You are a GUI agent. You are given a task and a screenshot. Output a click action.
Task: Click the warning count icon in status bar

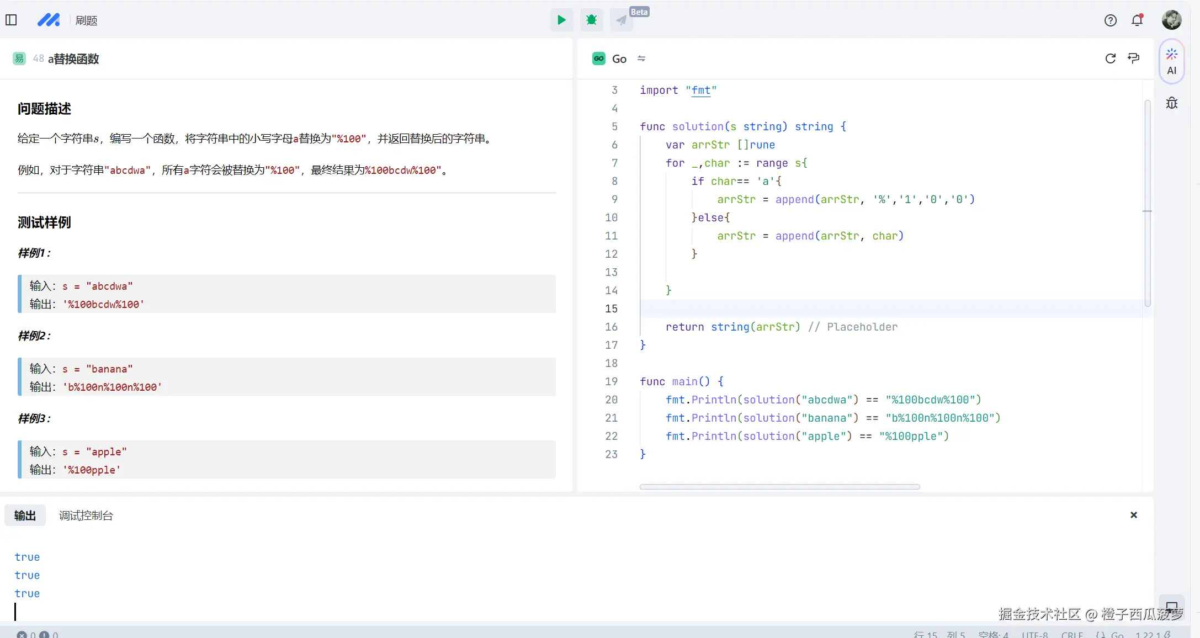point(44,635)
